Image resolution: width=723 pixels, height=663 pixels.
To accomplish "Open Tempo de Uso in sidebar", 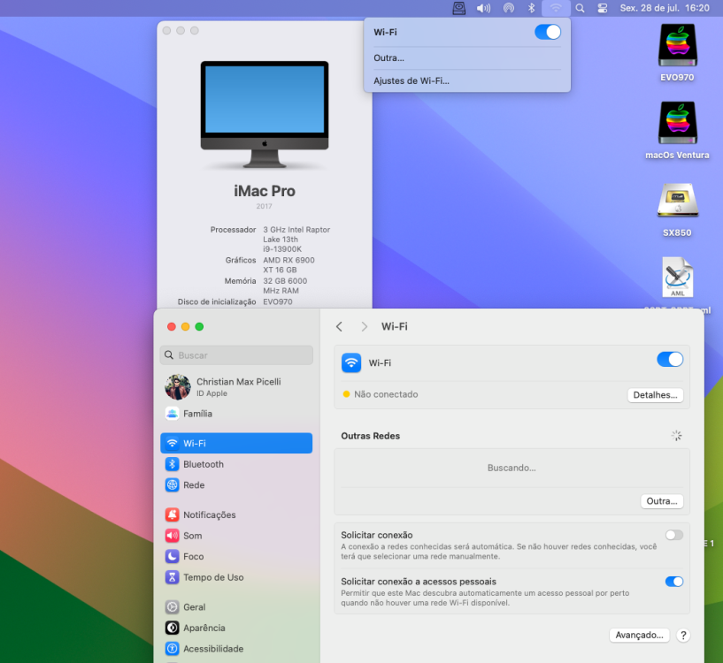I will tap(236, 577).
